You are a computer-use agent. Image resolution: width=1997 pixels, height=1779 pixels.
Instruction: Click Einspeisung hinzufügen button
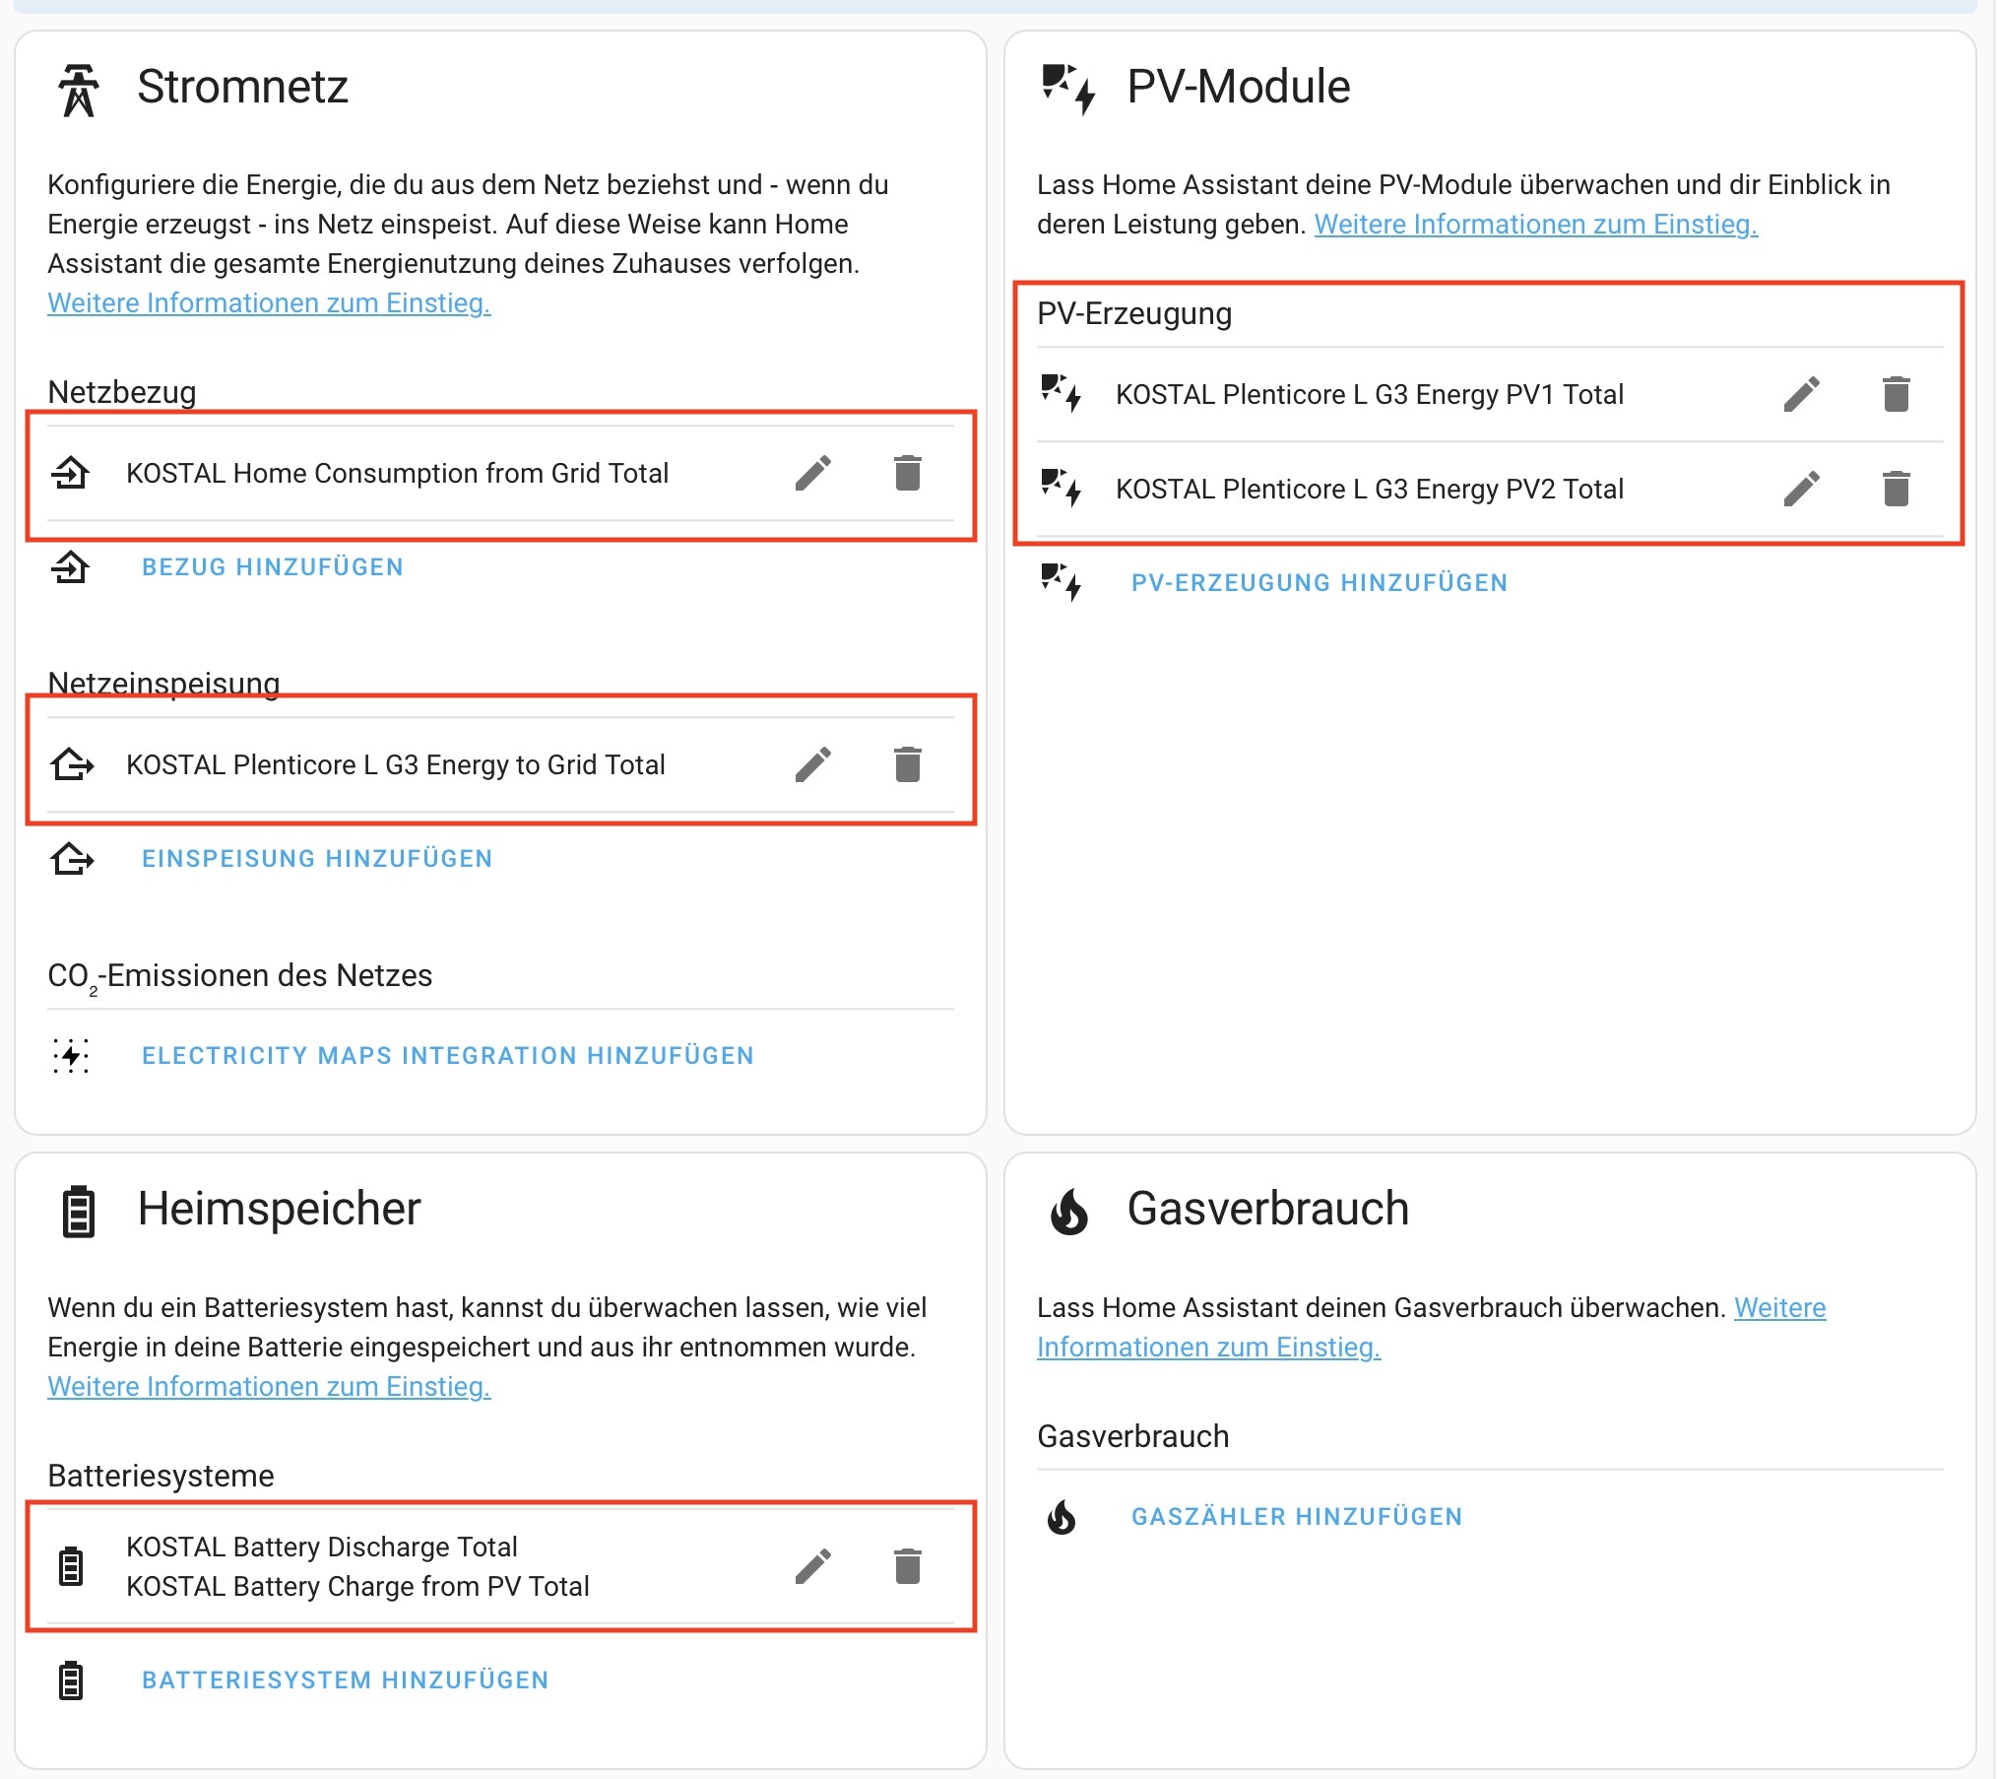coord(316,859)
